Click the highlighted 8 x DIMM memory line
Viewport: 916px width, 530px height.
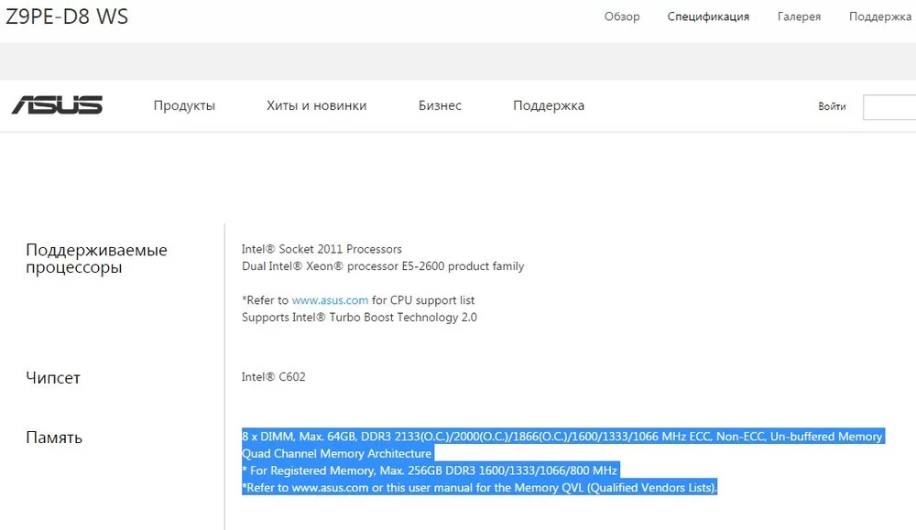click(563, 436)
